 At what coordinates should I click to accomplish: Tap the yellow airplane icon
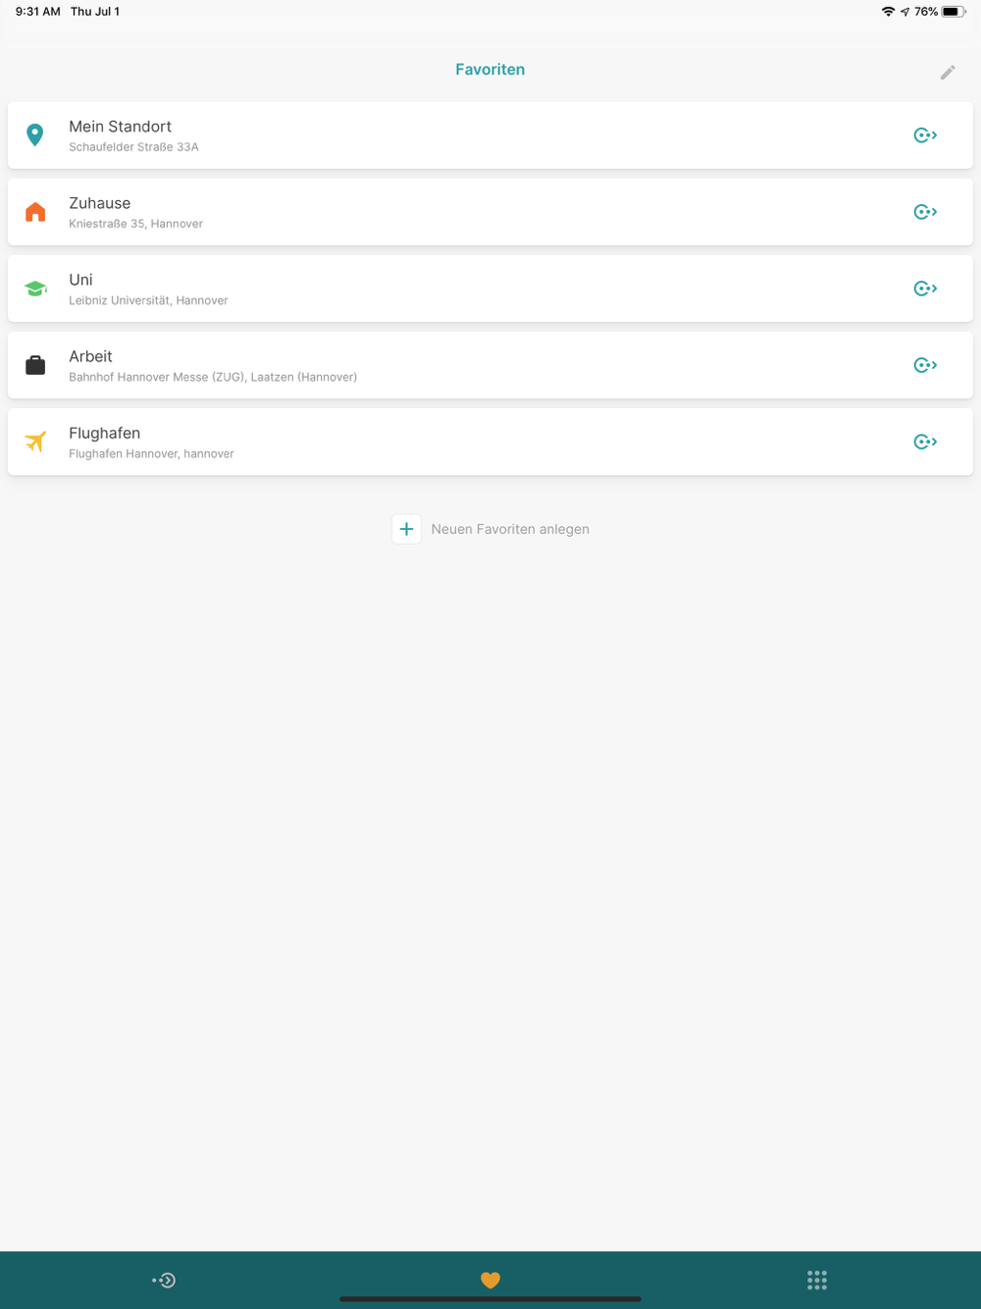(35, 442)
